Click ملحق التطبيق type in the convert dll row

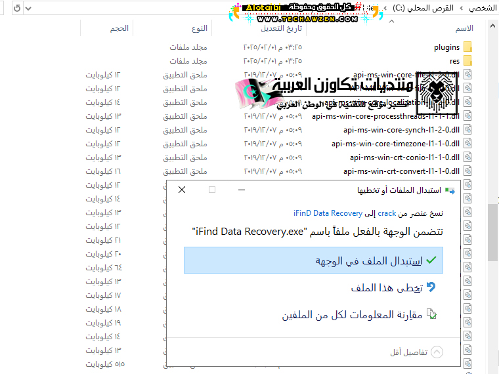[185, 171]
